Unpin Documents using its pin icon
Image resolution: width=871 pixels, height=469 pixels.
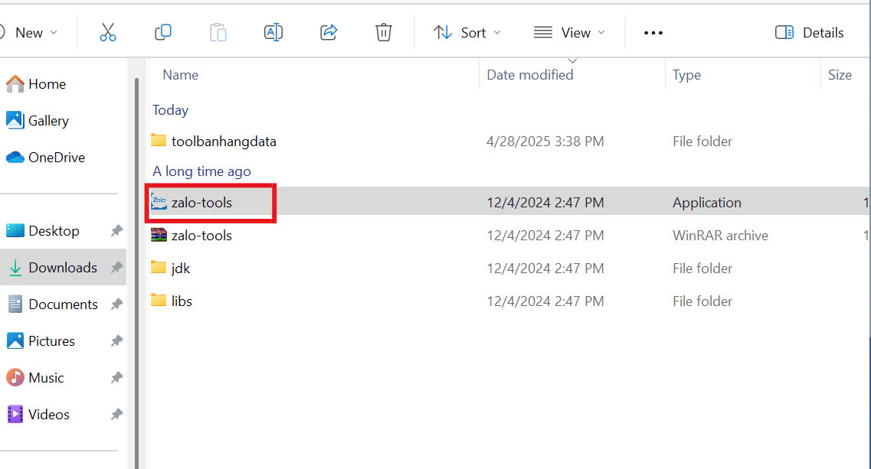116,305
